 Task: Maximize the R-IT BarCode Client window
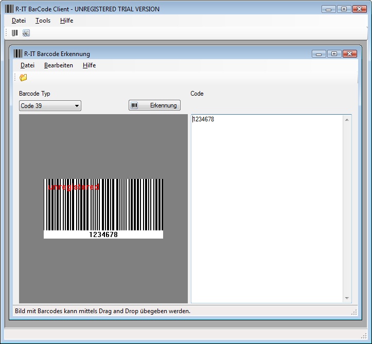(x=344, y=9)
